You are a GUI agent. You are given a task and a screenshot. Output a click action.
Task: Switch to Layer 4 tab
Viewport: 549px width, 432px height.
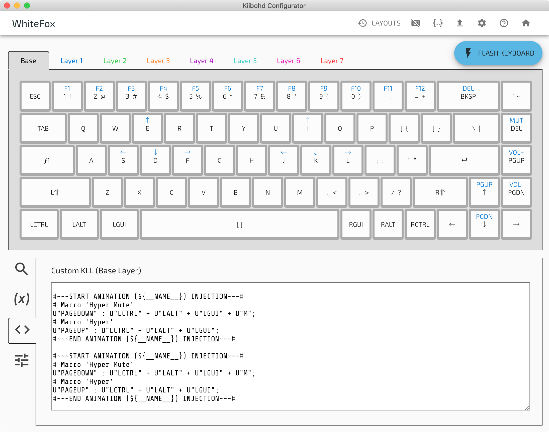coord(201,61)
